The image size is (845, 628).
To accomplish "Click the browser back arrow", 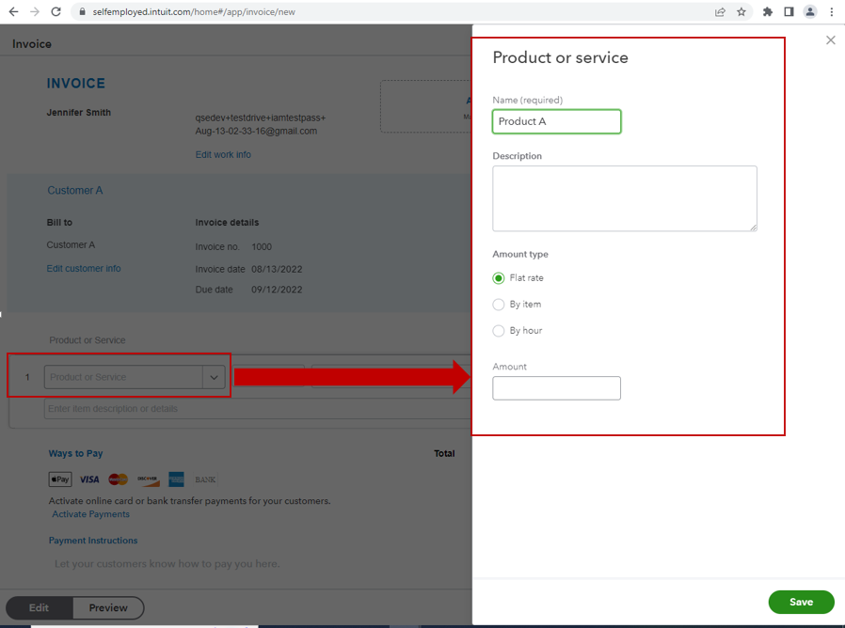I will (13, 12).
